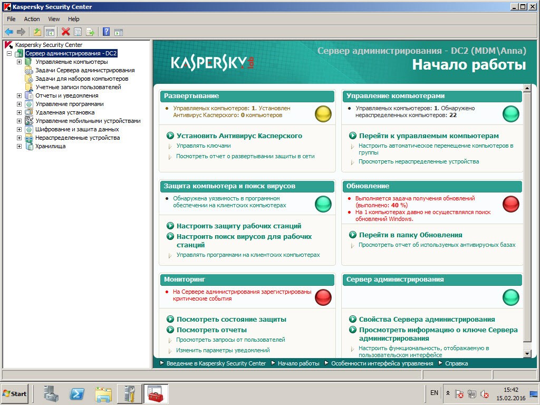Open Server Manager from the taskbar
The width and height of the screenshot is (540, 405).
click(x=51, y=393)
